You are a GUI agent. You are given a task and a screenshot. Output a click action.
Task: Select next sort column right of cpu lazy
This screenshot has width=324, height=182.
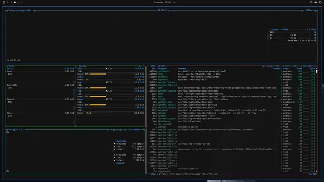coord(314,66)
